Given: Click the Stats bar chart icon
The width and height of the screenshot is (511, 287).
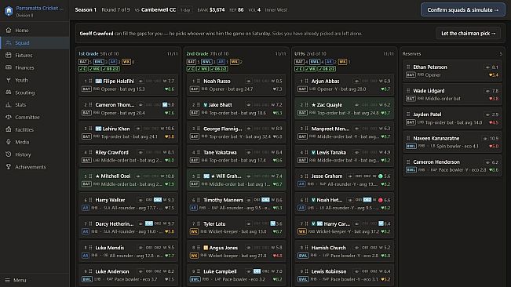Looking at the screenshot, I should (9, 105).
